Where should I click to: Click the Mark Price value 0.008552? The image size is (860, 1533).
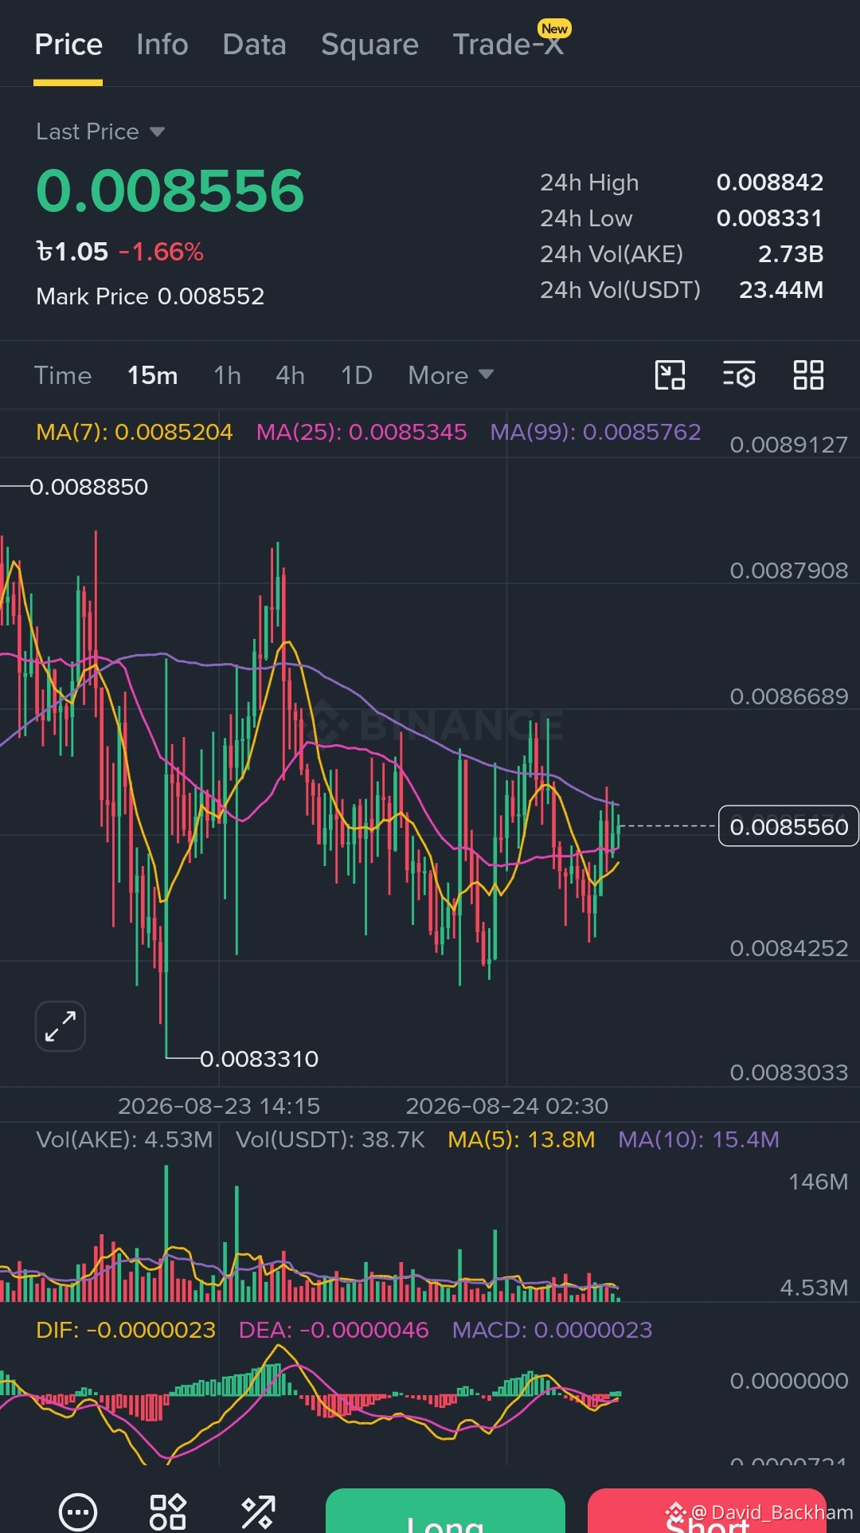(211, 296)
